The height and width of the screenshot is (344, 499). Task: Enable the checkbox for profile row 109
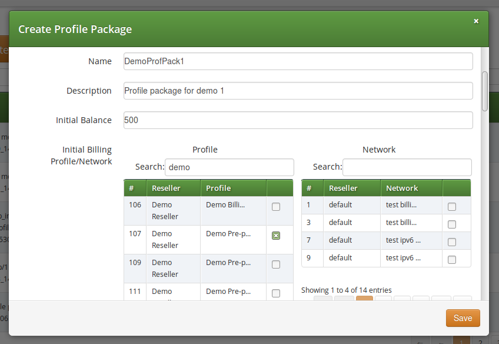point(275,264)
